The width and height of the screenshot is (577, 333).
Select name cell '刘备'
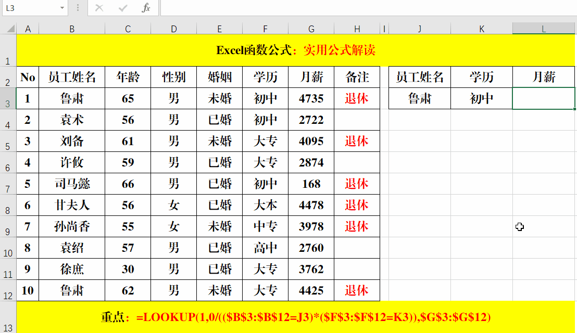pos(72,141)
